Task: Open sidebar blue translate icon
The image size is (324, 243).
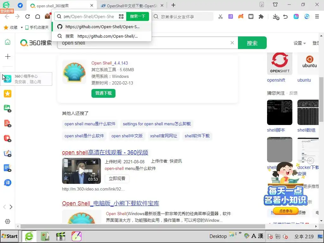Action: click(8, 183)
